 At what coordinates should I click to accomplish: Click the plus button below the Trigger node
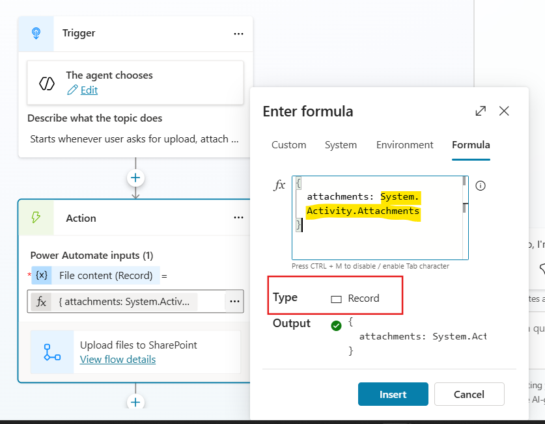click(x=135, y=177)
